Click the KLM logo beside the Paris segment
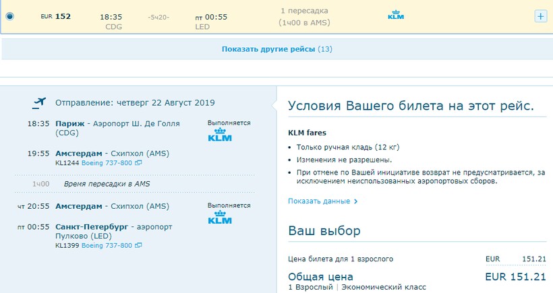 tap(219, 137)
